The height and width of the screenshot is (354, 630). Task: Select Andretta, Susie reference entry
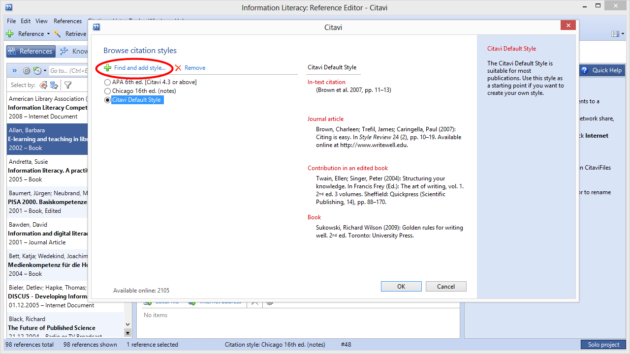click(x=47, y=171)
